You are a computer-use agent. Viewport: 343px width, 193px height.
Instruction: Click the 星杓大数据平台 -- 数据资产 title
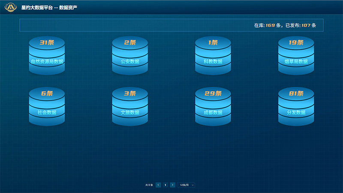(x=49, y=7)
